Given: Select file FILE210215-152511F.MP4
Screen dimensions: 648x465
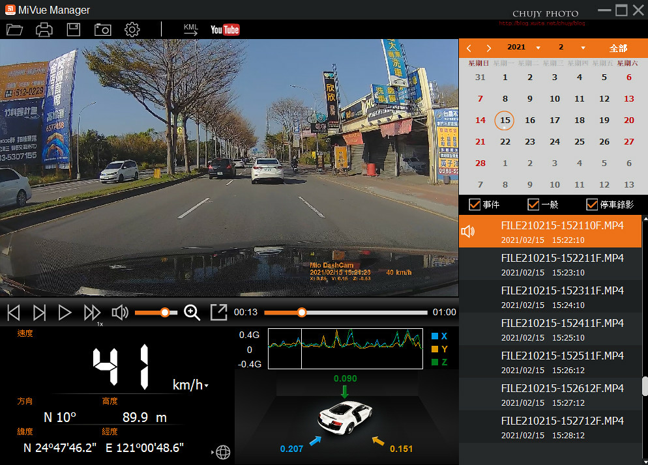Looking at the screenshot, I should (x=550, y=361).
